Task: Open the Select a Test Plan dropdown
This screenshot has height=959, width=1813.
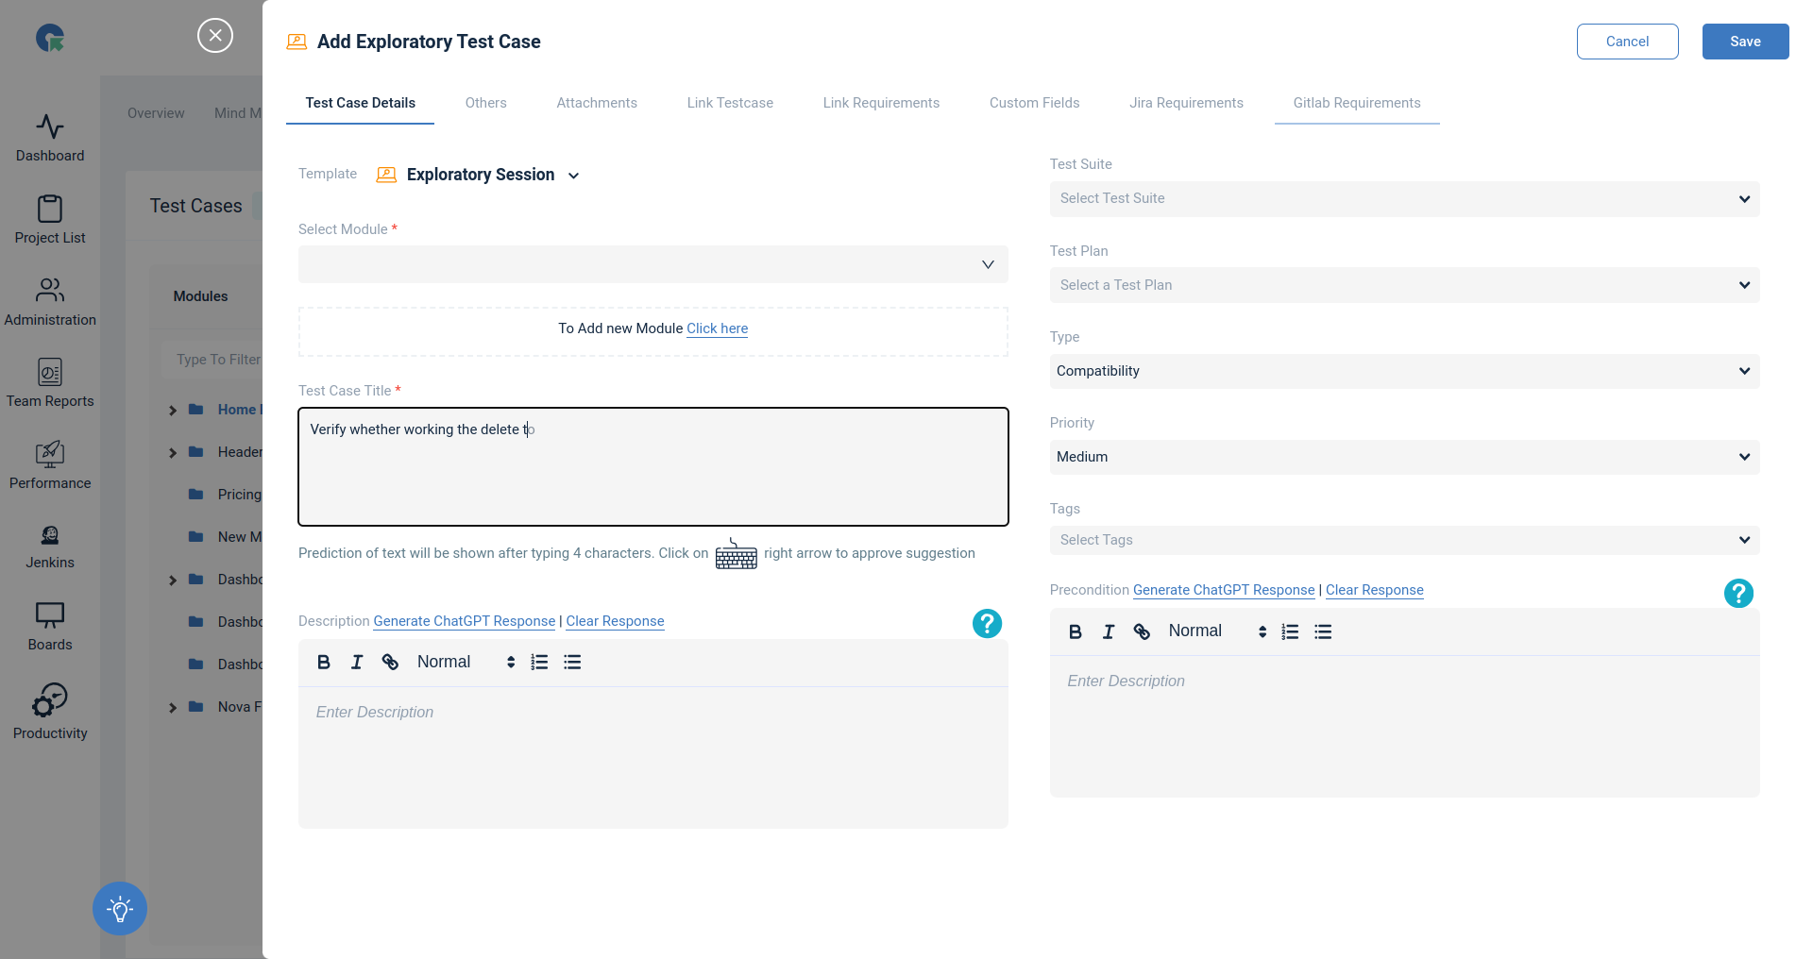Action: (1405, 285)
